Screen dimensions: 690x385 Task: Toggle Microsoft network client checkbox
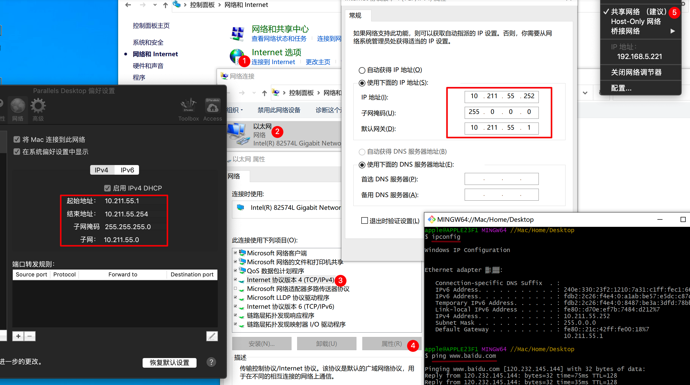236,253
